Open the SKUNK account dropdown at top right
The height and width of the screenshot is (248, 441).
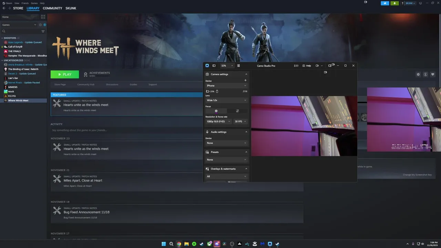(x=410, y=3)
